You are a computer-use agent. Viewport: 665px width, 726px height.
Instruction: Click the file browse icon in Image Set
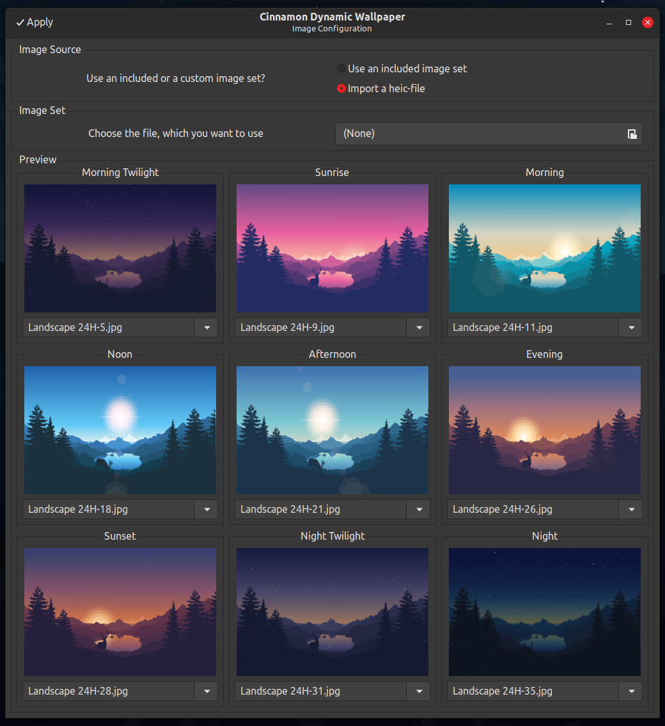632,134
